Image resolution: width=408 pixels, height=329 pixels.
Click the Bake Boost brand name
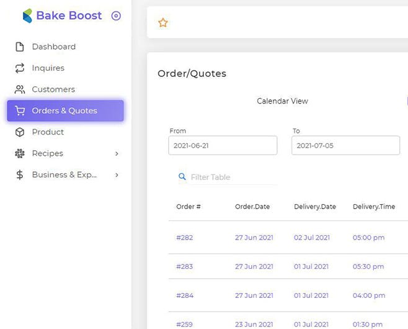[69, 16]
